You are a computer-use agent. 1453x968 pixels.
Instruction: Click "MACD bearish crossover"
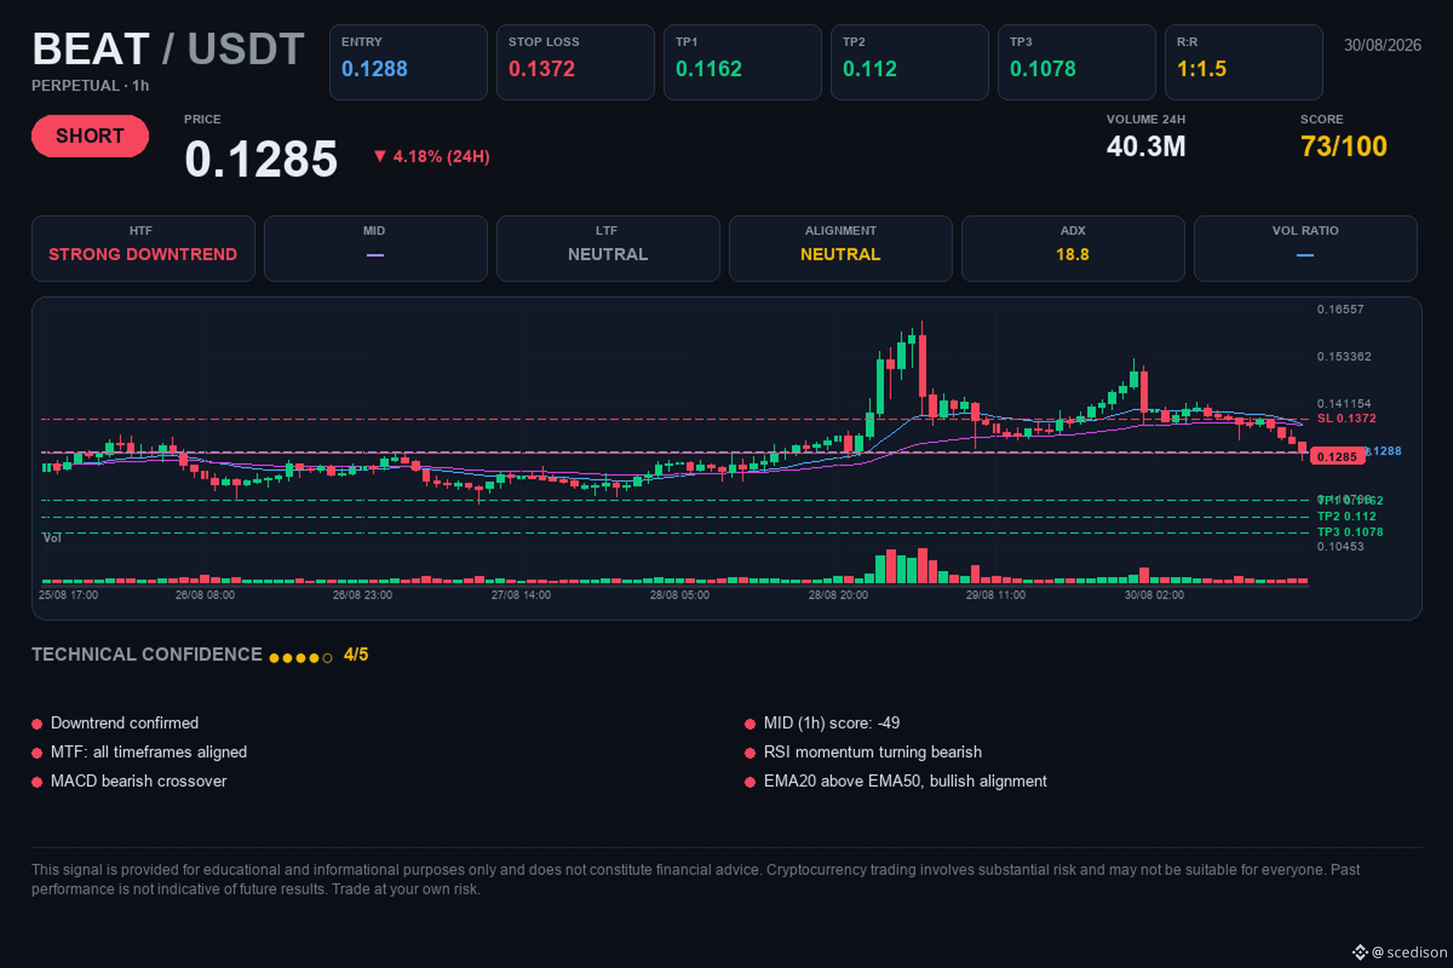[x=139, y=781]
